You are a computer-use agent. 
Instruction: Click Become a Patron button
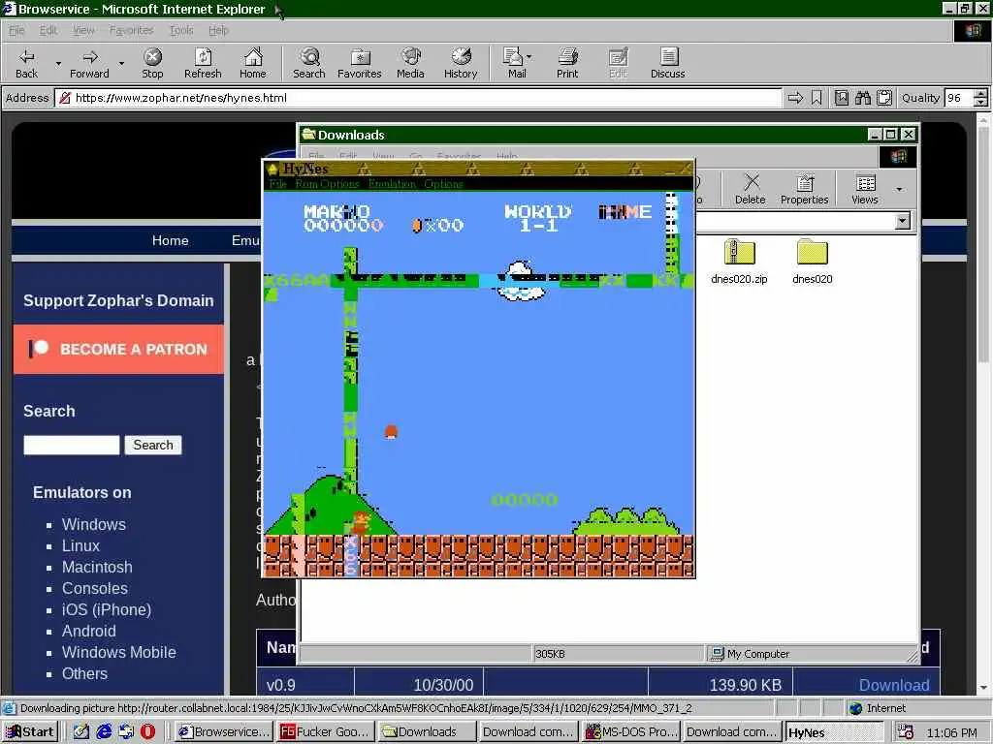[118, 349]
